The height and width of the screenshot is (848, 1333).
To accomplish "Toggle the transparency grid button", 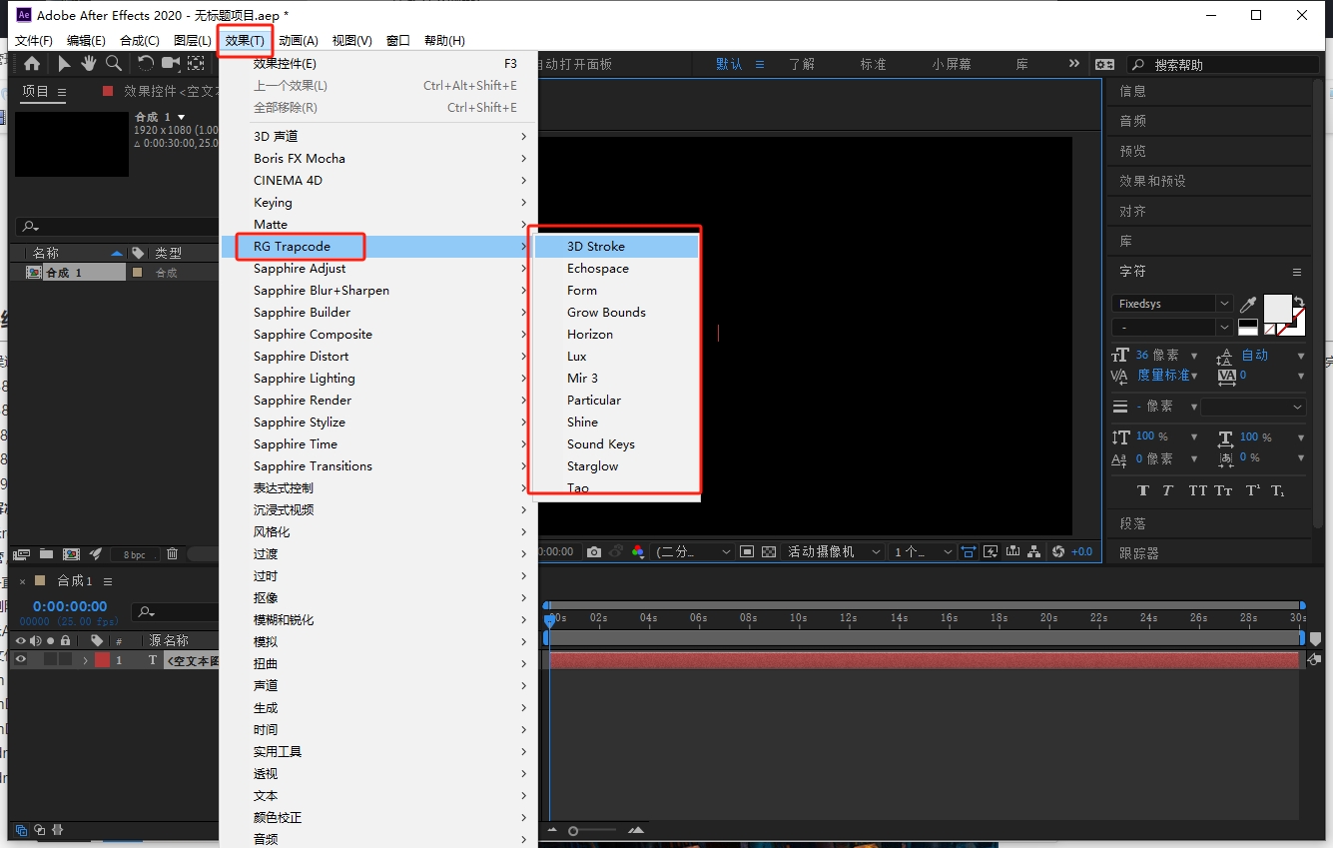I will point(769,551).
